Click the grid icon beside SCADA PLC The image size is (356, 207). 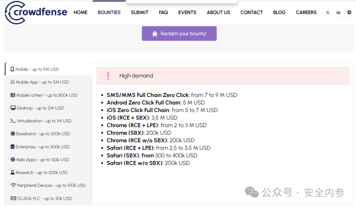[13, 198]
